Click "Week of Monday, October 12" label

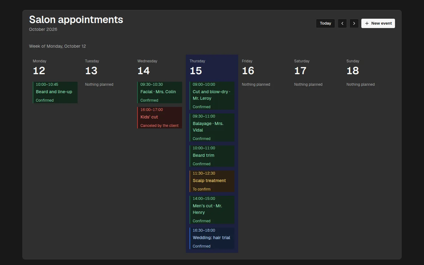click(x=58, y=46)
